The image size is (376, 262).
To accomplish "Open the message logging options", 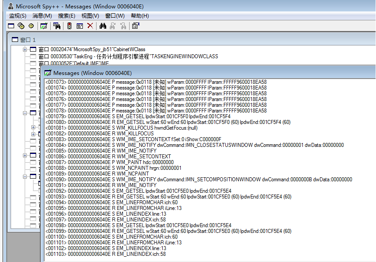I will [x=80, y=26].
